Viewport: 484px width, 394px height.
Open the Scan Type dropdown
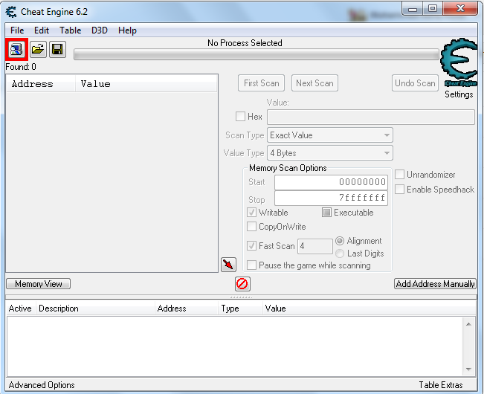pyautogui.click(x=330, y=135)
